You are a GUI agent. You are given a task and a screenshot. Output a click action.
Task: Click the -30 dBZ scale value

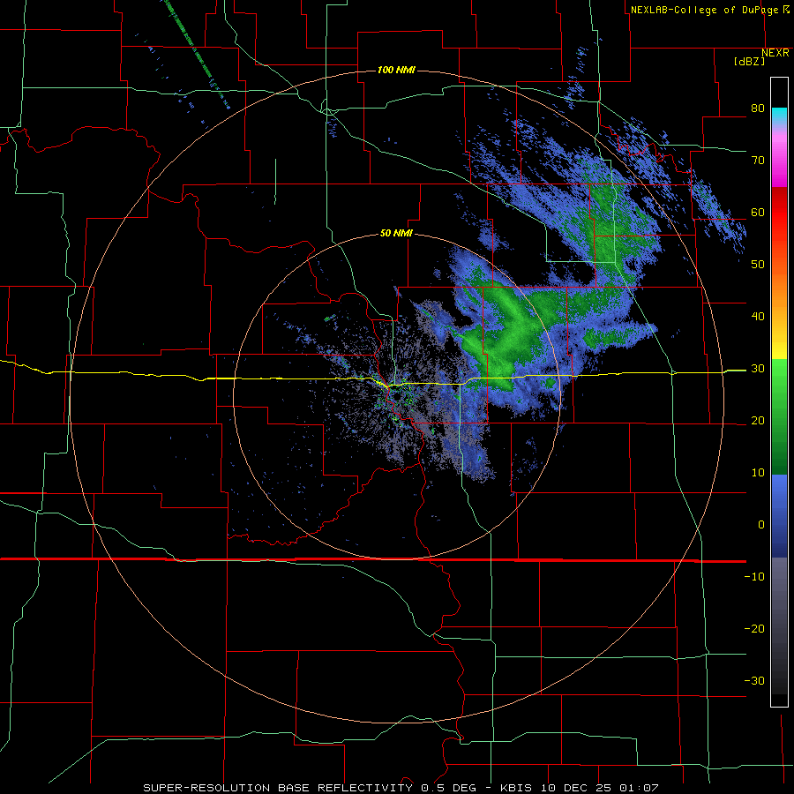pos(754,681)
